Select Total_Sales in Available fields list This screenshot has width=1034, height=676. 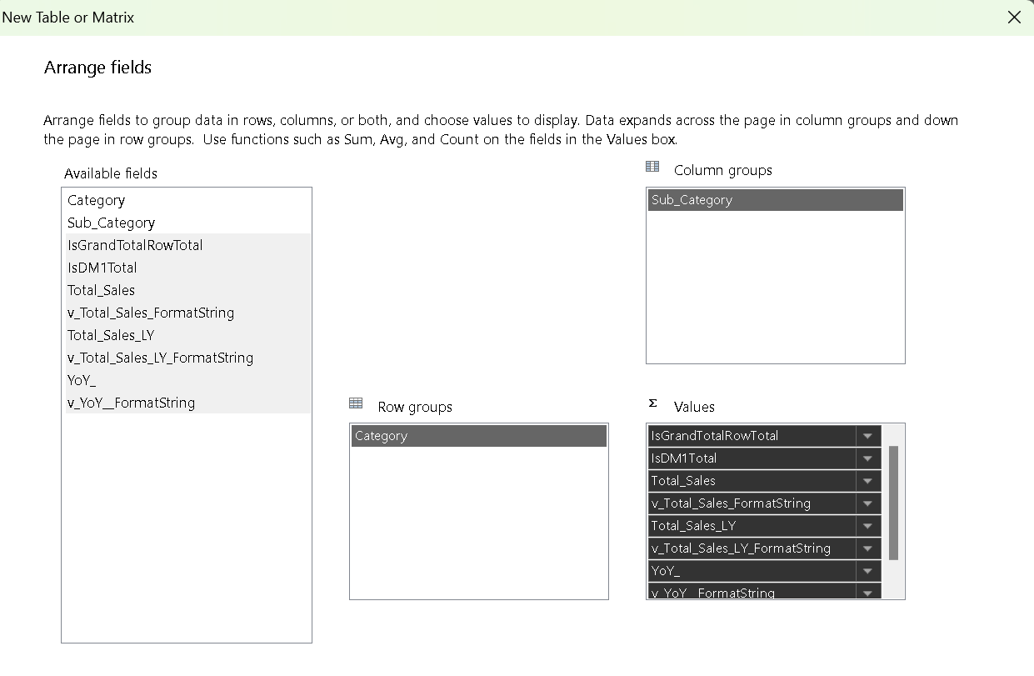[x=102, y=291]
